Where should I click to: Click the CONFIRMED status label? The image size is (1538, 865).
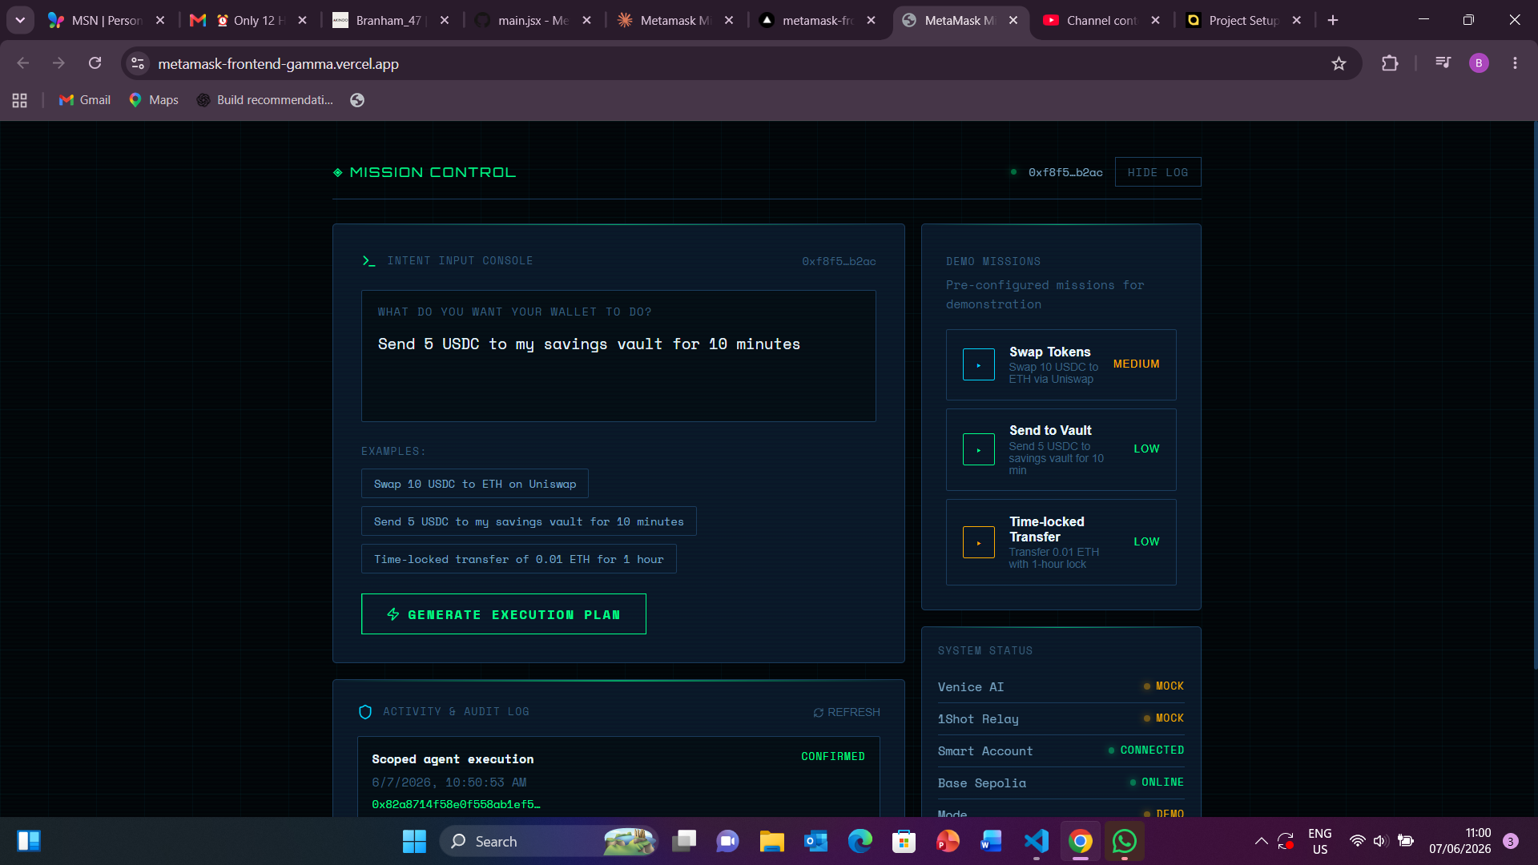click(x=833, y=757)
